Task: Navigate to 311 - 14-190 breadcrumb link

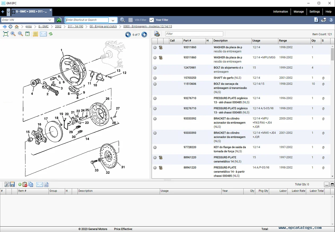Action: click(75, 26)
